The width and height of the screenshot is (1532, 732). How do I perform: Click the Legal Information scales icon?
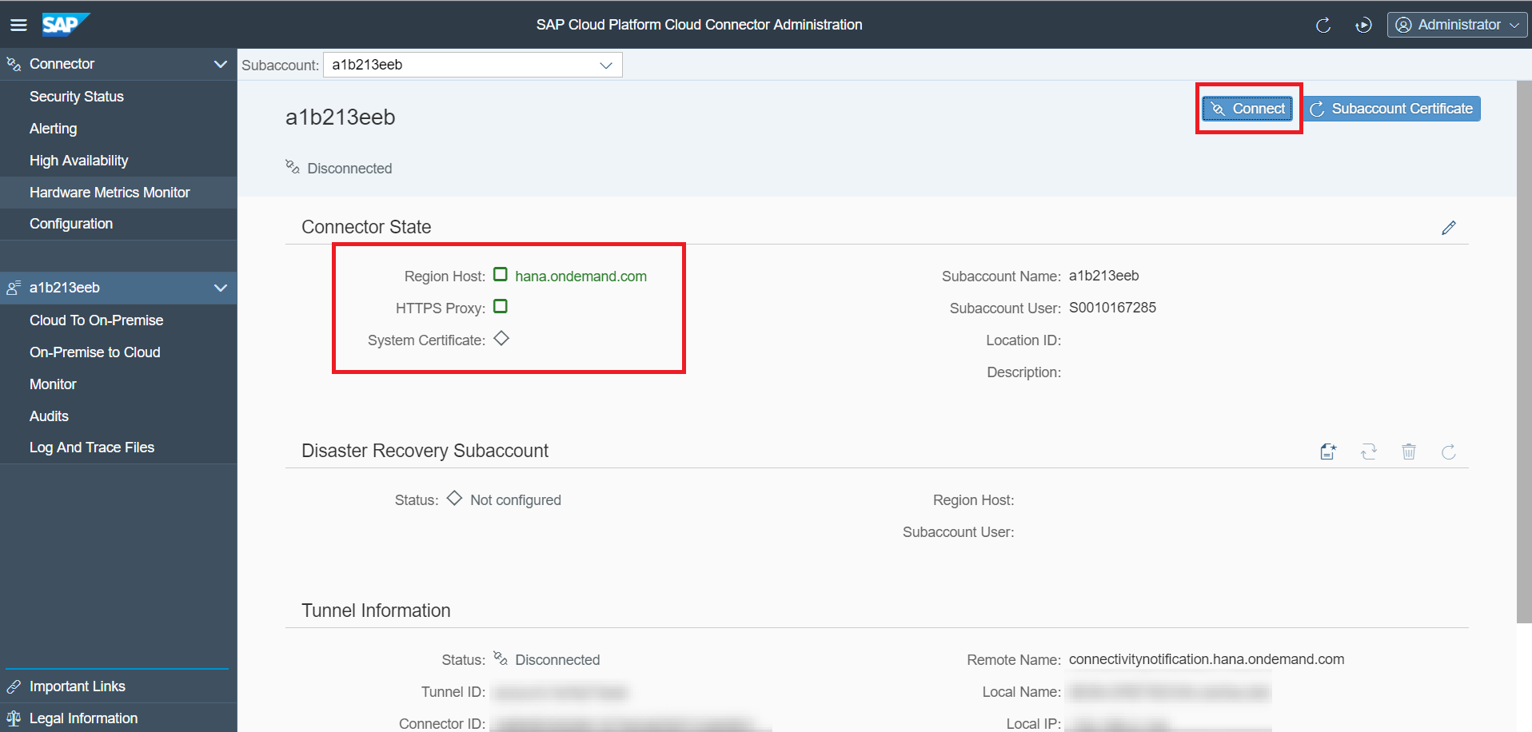tap(14, 718)
